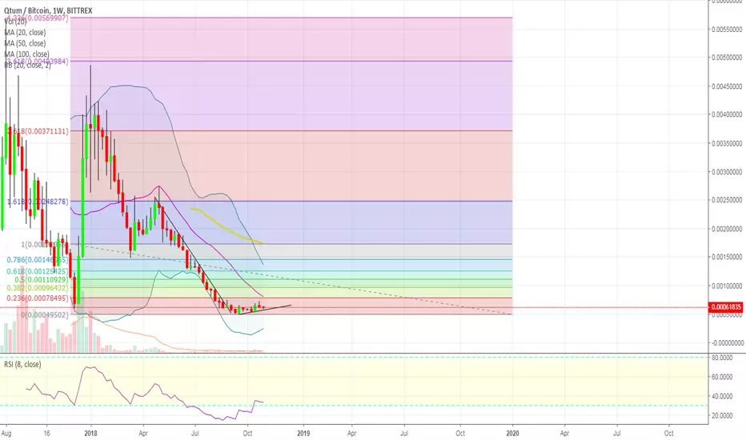Click the 0.00100000 price axis label
This screenshot has height=440, width=746.
tap(727, 286)
